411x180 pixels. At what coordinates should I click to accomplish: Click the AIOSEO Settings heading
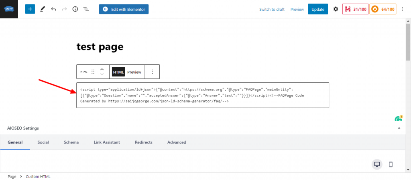coord(23,128)
